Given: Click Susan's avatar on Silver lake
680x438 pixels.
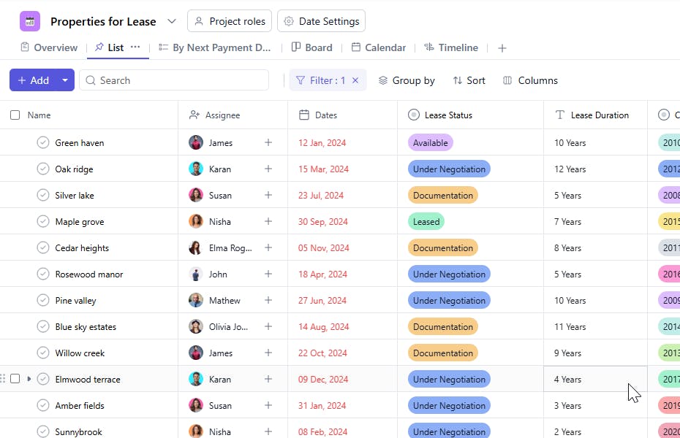Looking at the screenshot, I should pyautogui.click(x=196, y=196).
